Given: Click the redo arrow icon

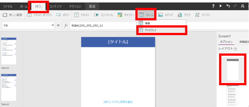Looking at the screenshot, I should point(235,6).
